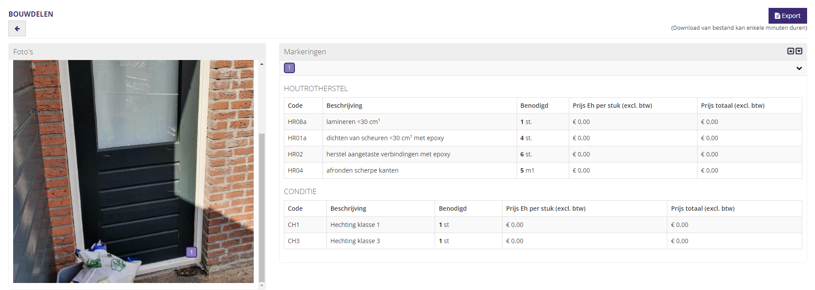Click quantity '5 m1' in HR04 row
This screenshot has height=290, width=815.
[x=527, y=170]
